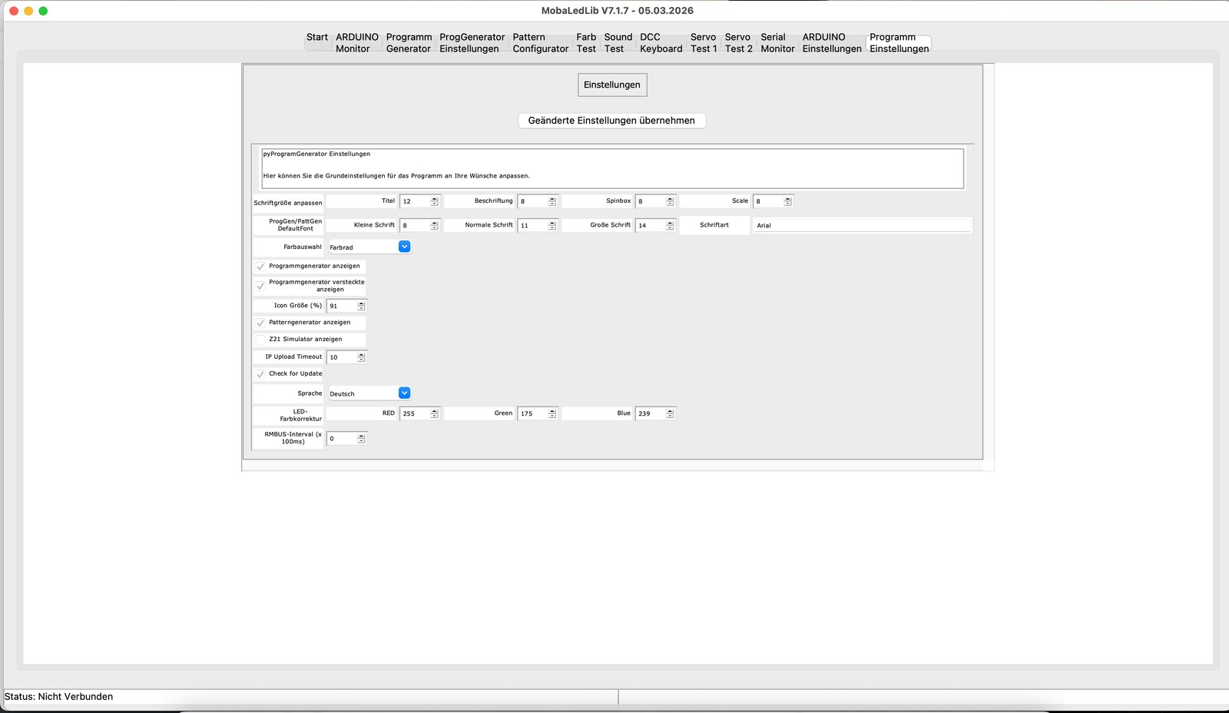Open the Sprache language dropdown

pos(404,393)
